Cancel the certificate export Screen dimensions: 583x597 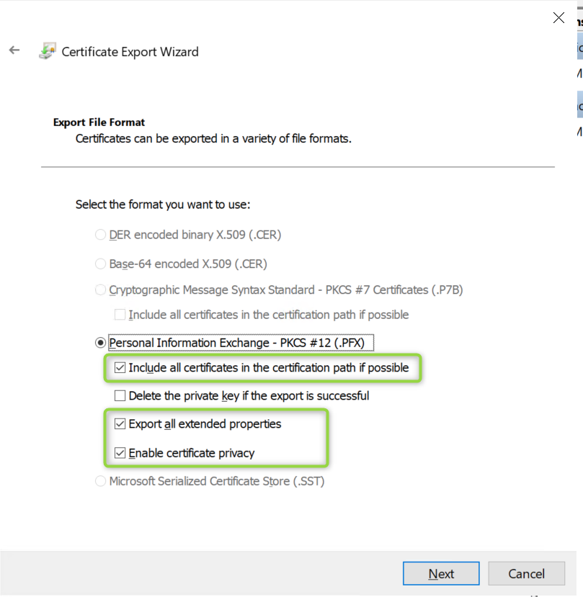click(x=526, y=574)
